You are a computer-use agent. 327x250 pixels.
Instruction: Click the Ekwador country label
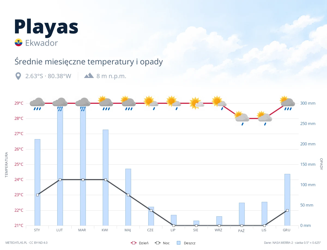tap(41, 43)
